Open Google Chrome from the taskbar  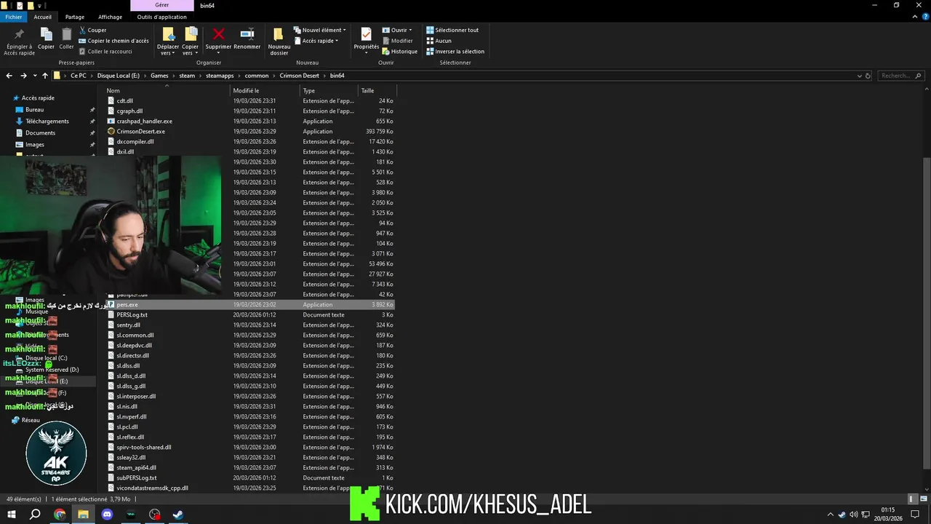(60, 515)
